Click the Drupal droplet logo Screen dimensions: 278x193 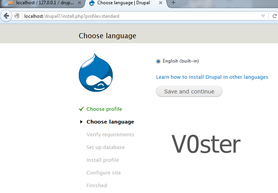tap(96, 73)
